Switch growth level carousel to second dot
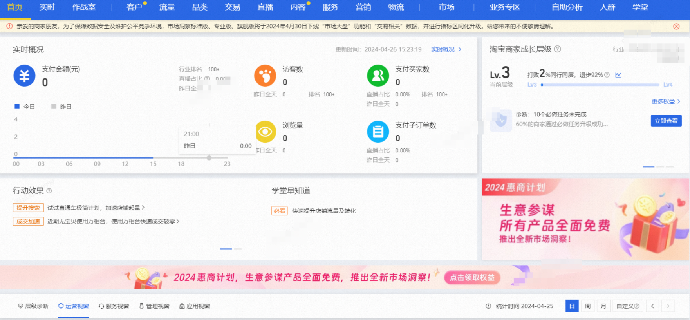Screen dimensions: 690x320 click(x=660, y=166)
